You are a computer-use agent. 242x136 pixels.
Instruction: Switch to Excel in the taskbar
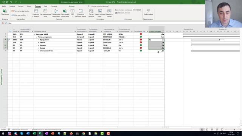tap(34, 133)
